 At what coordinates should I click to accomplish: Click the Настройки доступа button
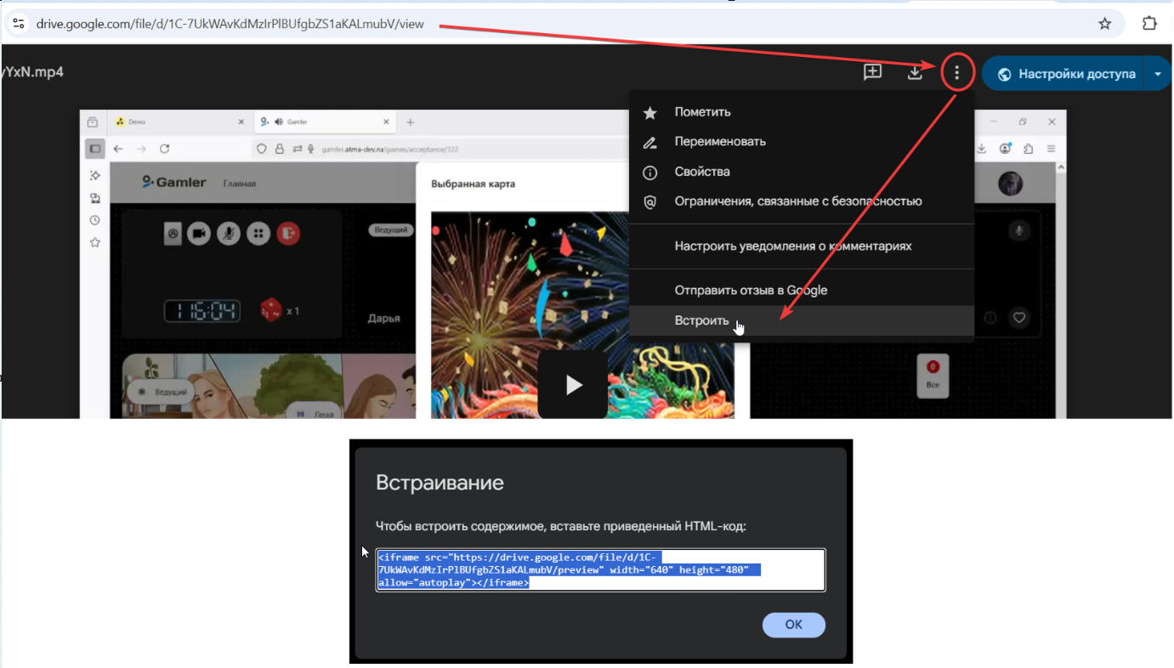click(1066, 74)
